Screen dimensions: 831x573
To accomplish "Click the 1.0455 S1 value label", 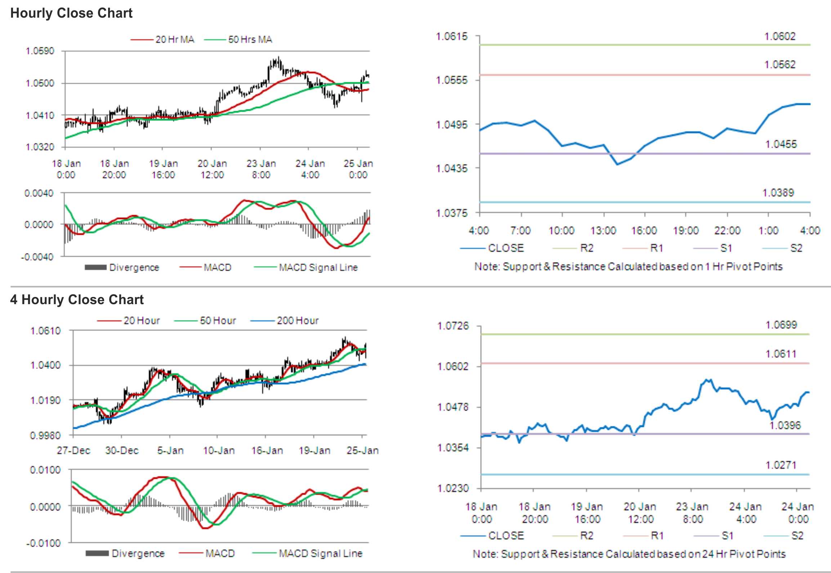I will (x=781, y=144).
